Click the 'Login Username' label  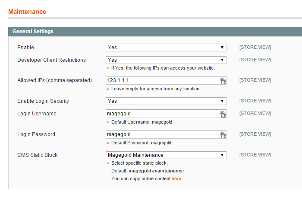coord(37,114)
